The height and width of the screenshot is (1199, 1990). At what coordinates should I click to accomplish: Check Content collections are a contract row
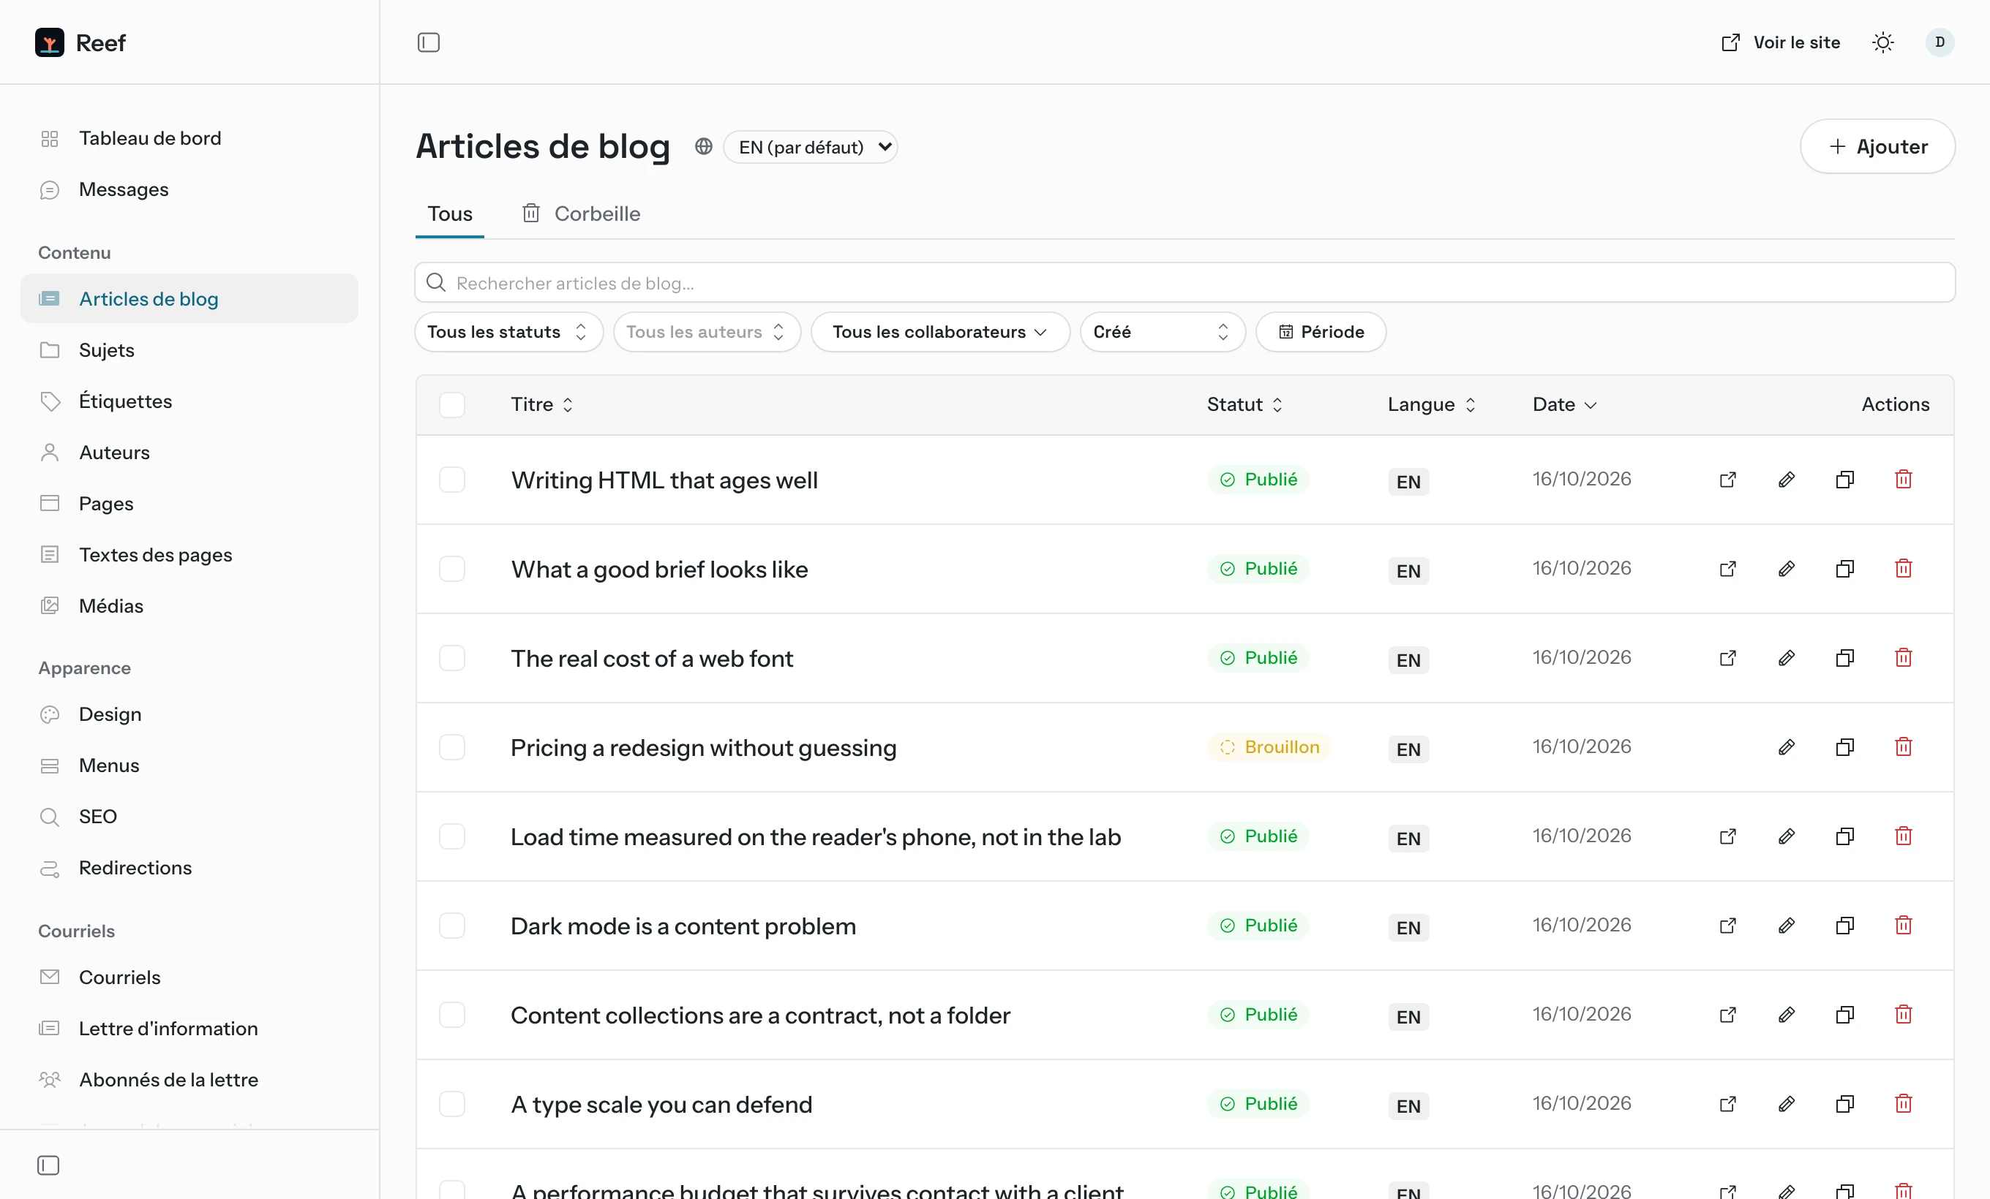[451, 1014]
